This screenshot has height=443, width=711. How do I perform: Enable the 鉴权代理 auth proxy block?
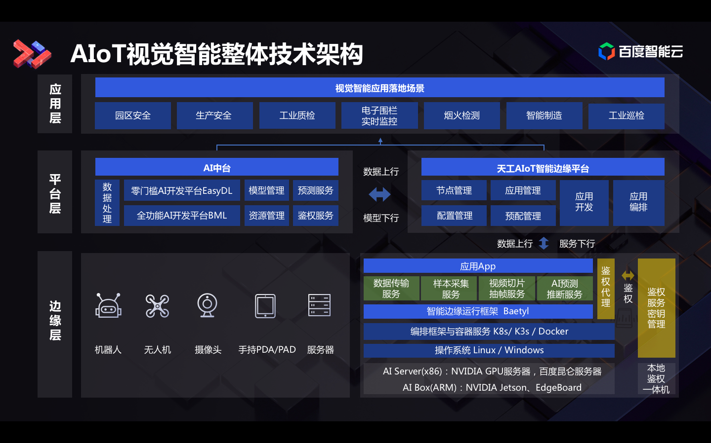point(605,289)
